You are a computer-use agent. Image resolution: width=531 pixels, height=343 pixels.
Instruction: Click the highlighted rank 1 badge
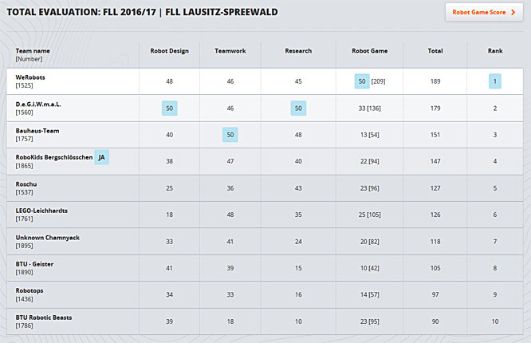[x=495, y=81]
